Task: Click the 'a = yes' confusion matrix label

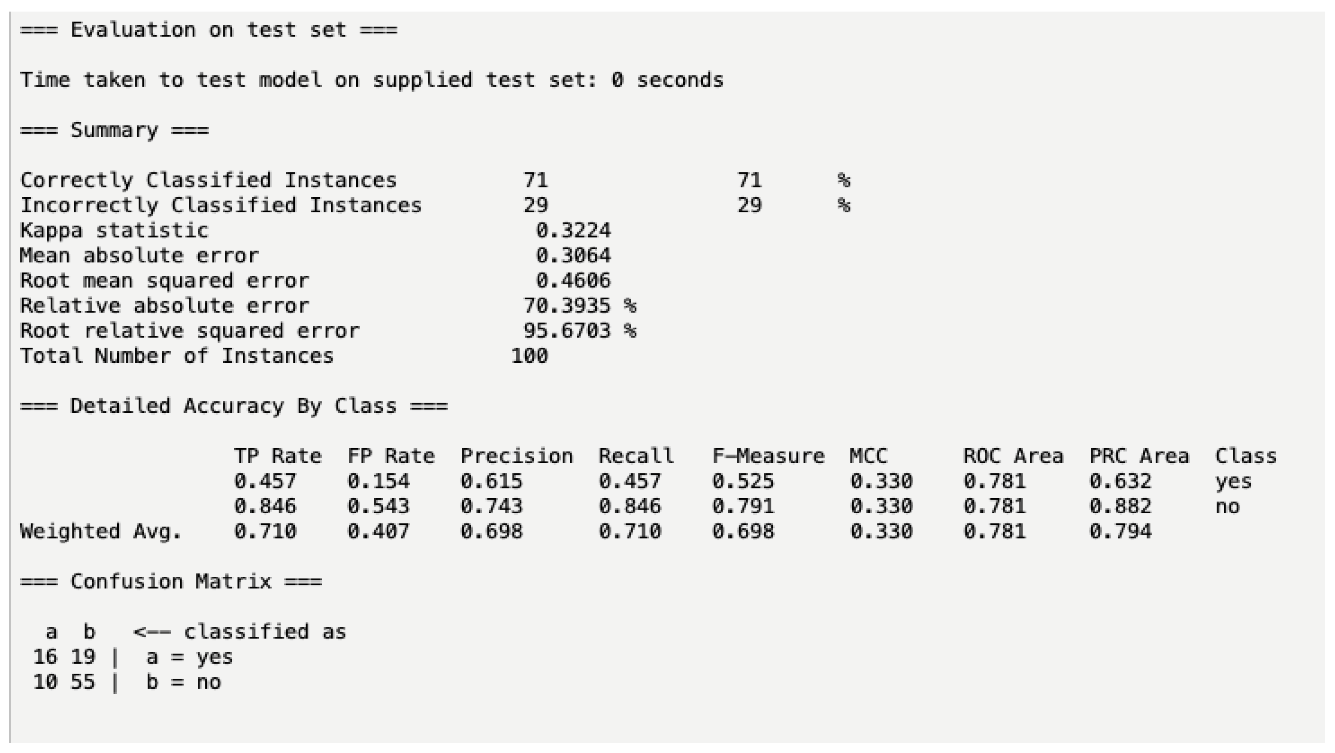Action: 190,657
